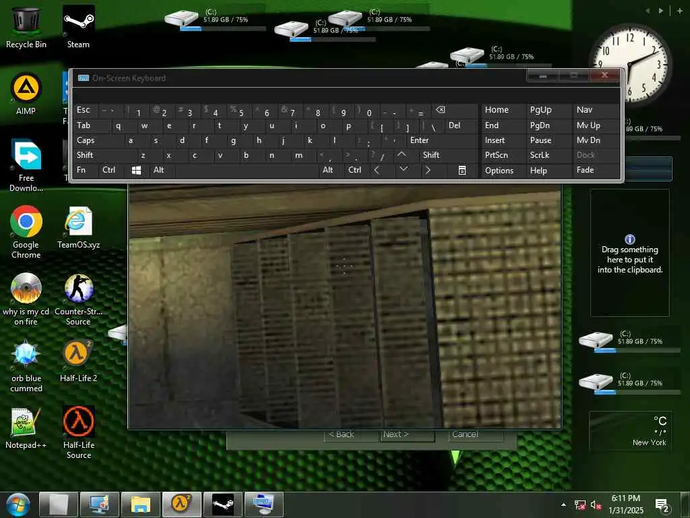Screen dimensions: 690x518
Task: Click the analog clock gadget
Action: point(631,65)
